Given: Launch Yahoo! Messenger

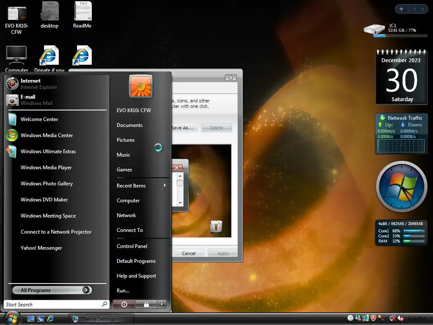Looking at the screenshot, I should click(57, 248).
